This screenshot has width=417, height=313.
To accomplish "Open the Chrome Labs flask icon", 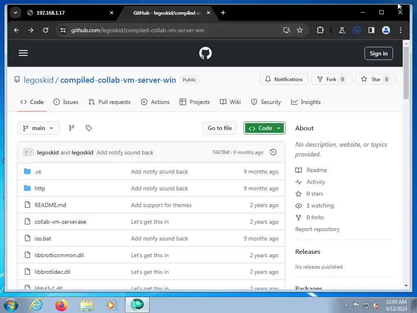I will click(x=342, y=30).
